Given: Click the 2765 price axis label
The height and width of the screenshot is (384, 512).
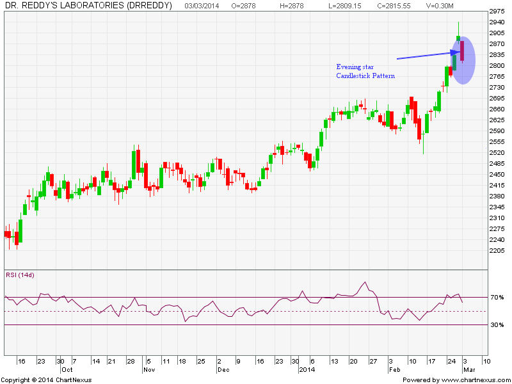Looking at the screenshot, I should [497, 76].
